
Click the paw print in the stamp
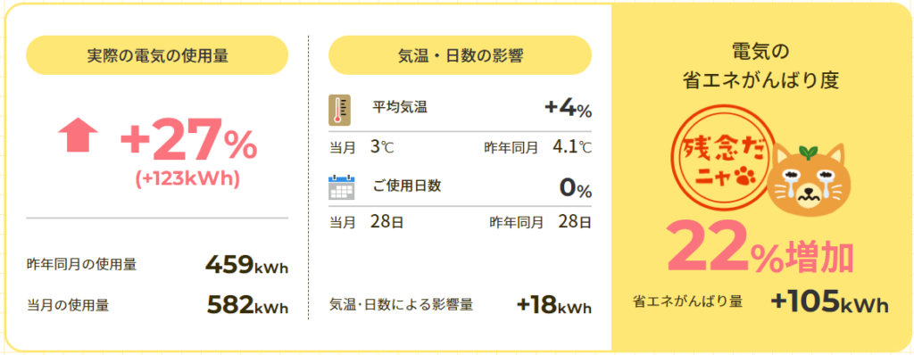[x=744, y=177]
